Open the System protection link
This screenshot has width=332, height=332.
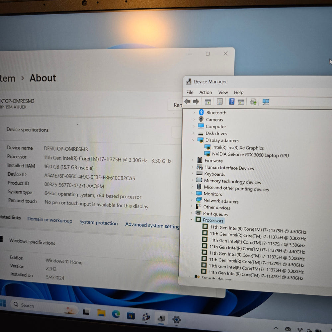[x=99, y=222]
